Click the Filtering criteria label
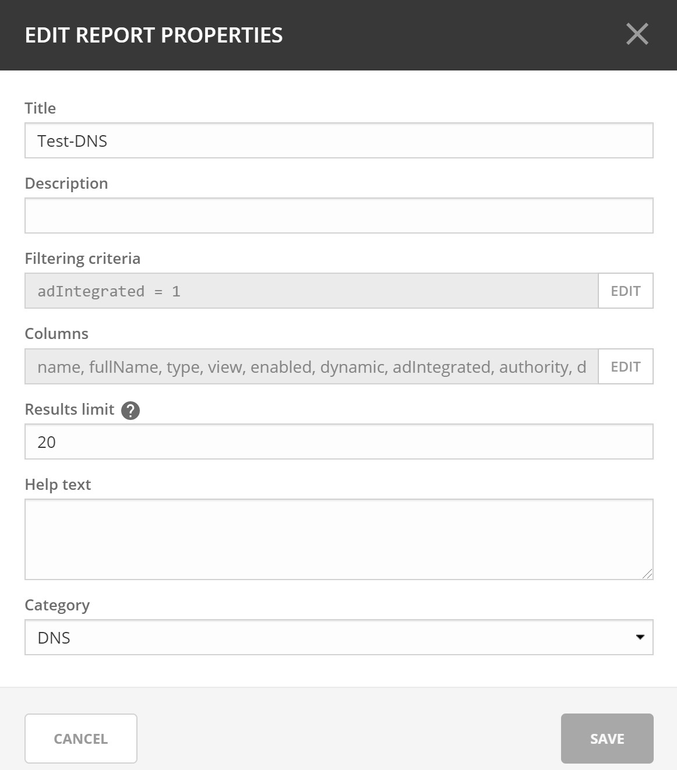Viewport: 677px width, 770px height. click(83, 259)
